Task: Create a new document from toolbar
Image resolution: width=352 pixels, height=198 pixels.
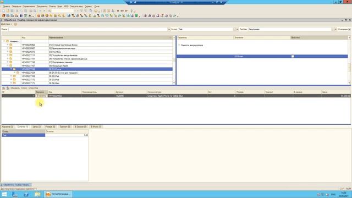Action: [x=3, y=11]
